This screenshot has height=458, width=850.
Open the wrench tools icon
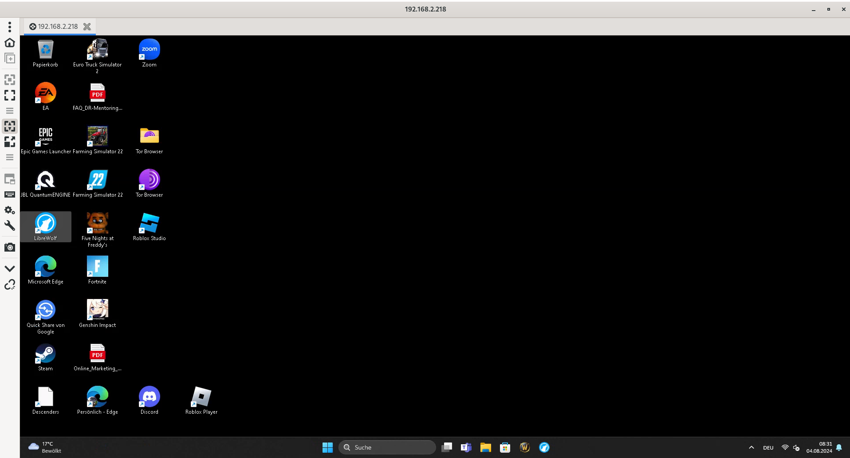pos(10,226)
